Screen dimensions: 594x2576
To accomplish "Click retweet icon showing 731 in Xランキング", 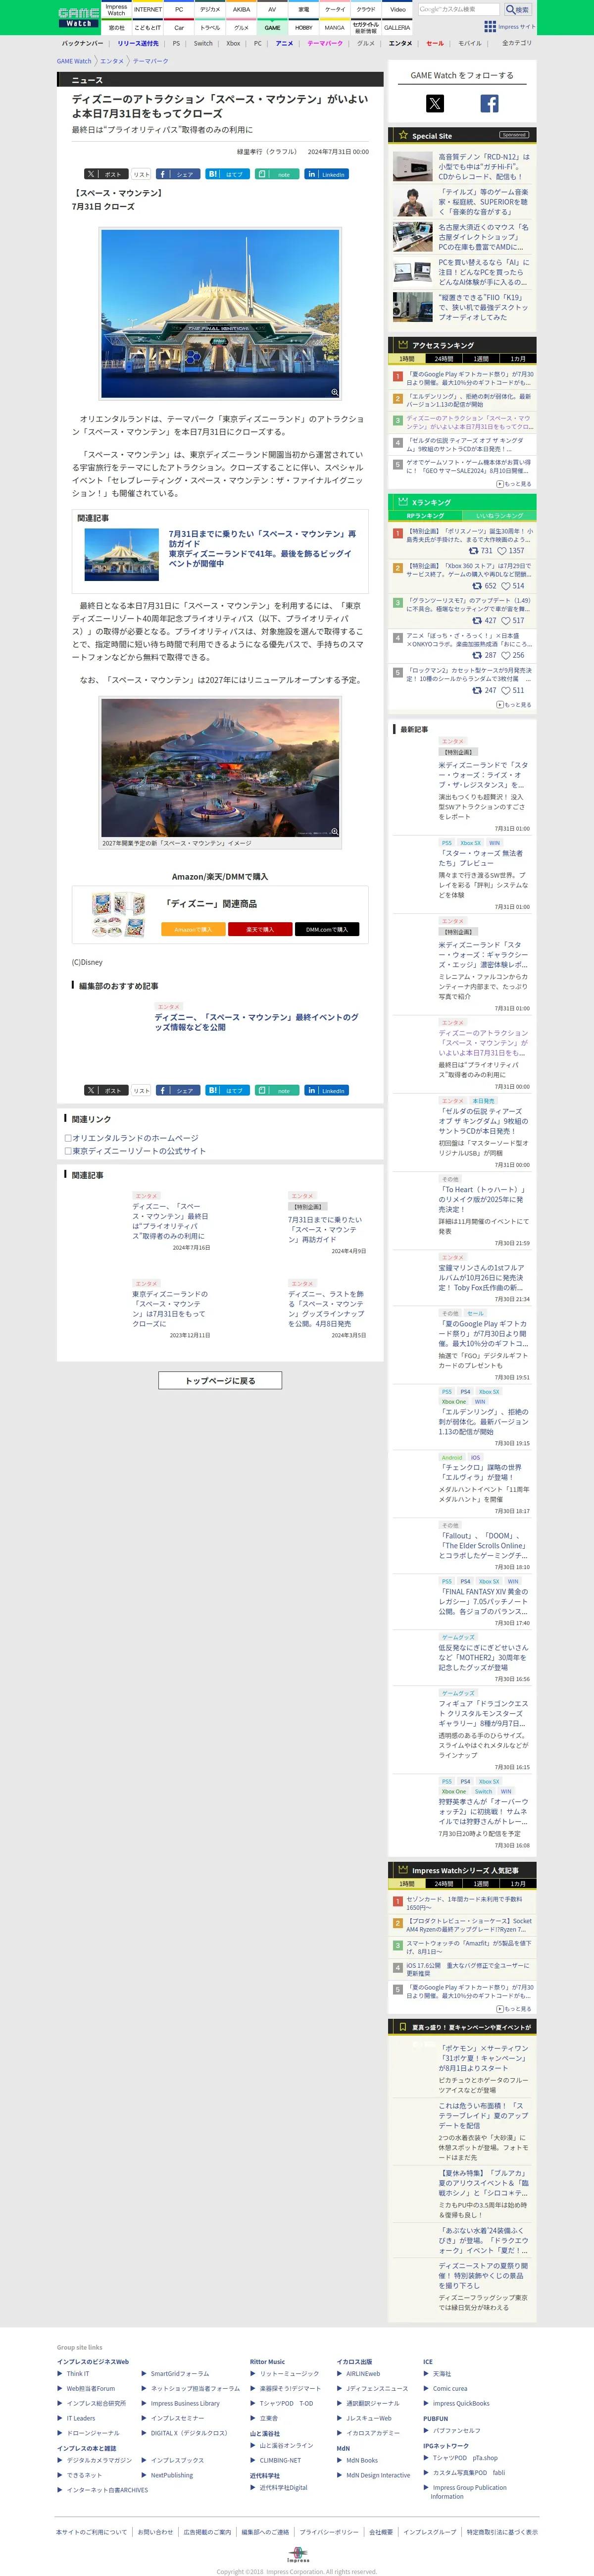I will (x=473, y=551).
